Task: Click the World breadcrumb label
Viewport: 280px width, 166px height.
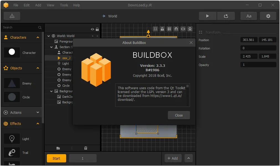Action: pyautogui.click(x=113, y=16)
